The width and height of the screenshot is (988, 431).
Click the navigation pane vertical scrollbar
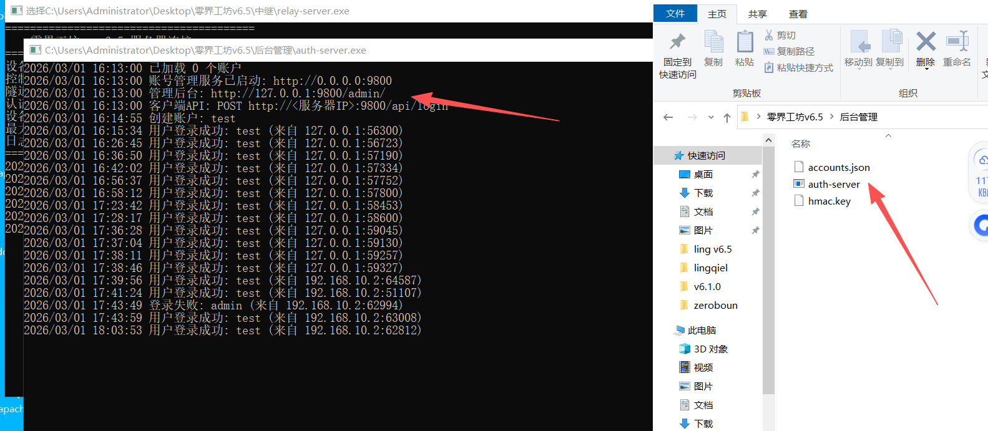click(x=768, y=281)
